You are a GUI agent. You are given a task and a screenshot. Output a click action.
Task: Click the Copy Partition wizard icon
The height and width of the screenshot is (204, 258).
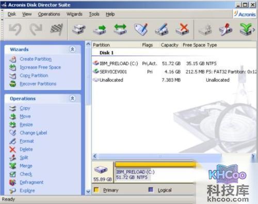coord(13,76)
